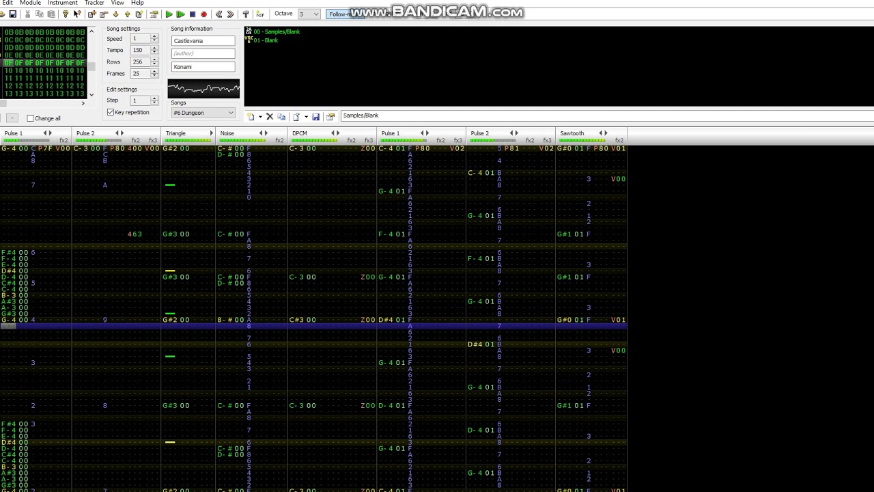The width and height of the screenshot is (874, 492).
Task: Click the Copy icon in the main toolbar
Action: (x=39, y=14)
